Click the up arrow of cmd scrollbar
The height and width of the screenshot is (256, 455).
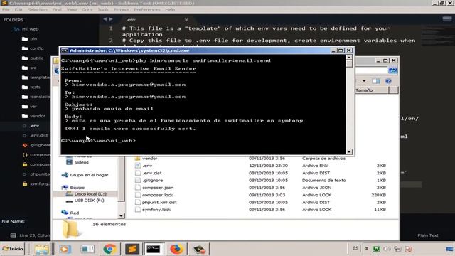tap(349, 57)
